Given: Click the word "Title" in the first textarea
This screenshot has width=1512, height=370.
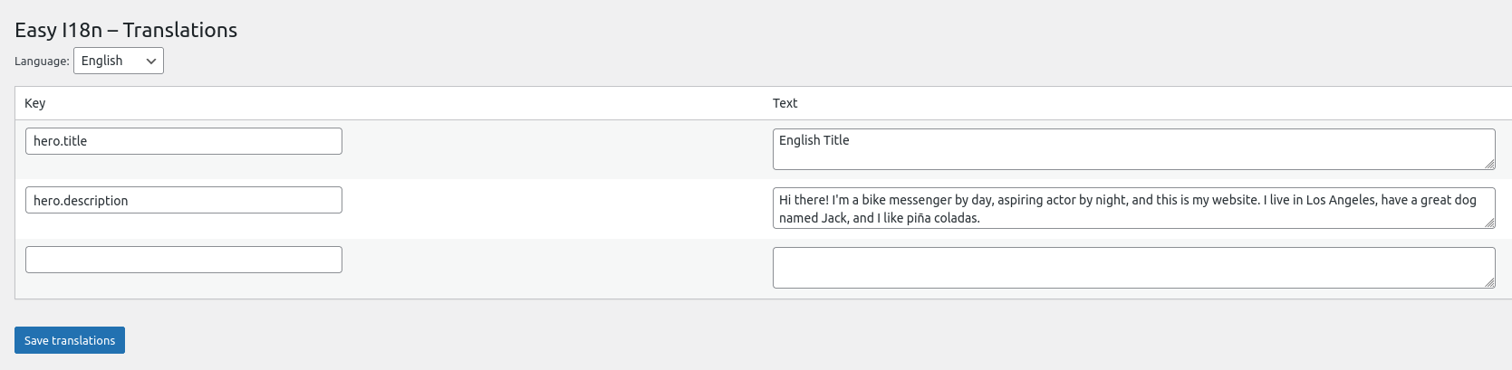Looking at the screenshot, I should click(836, 140).
